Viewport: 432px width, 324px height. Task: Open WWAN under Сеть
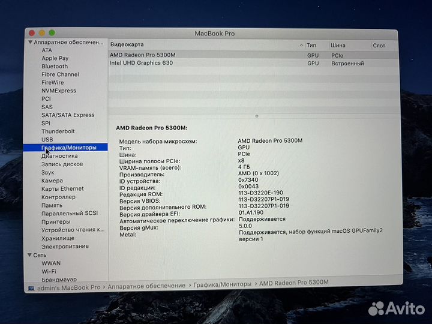tap(51, 263)
